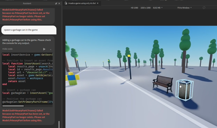Close the 'I made a game using only AI.rbxl' tab
Image resolution: width=217 pixels, height=128 pixels.
pyautogui.click(x=98, y=3)
